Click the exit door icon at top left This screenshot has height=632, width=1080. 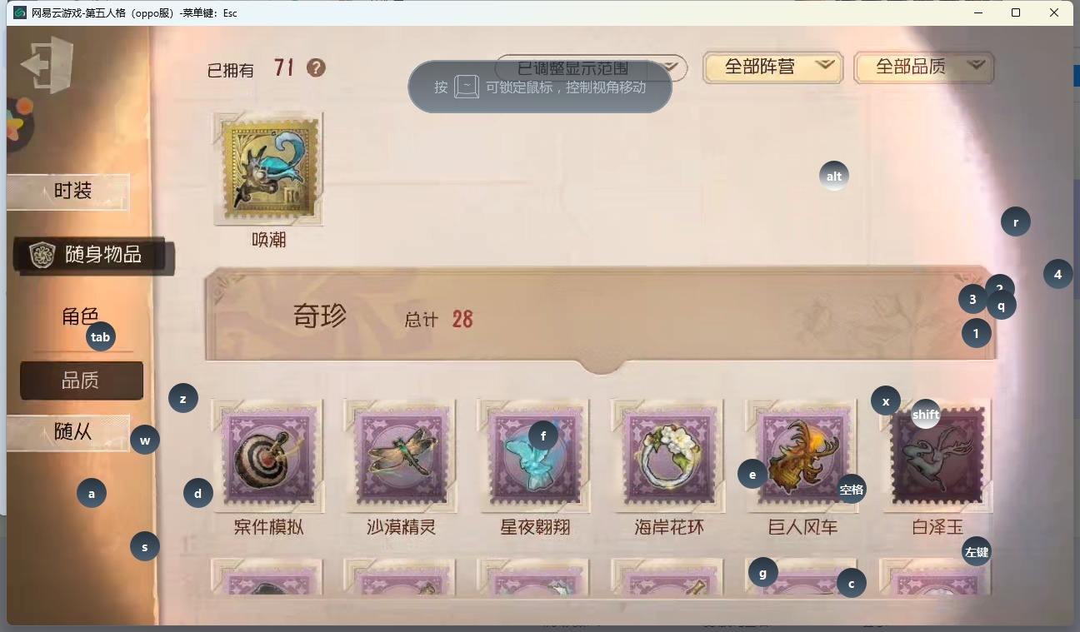[x=47, y=64]
